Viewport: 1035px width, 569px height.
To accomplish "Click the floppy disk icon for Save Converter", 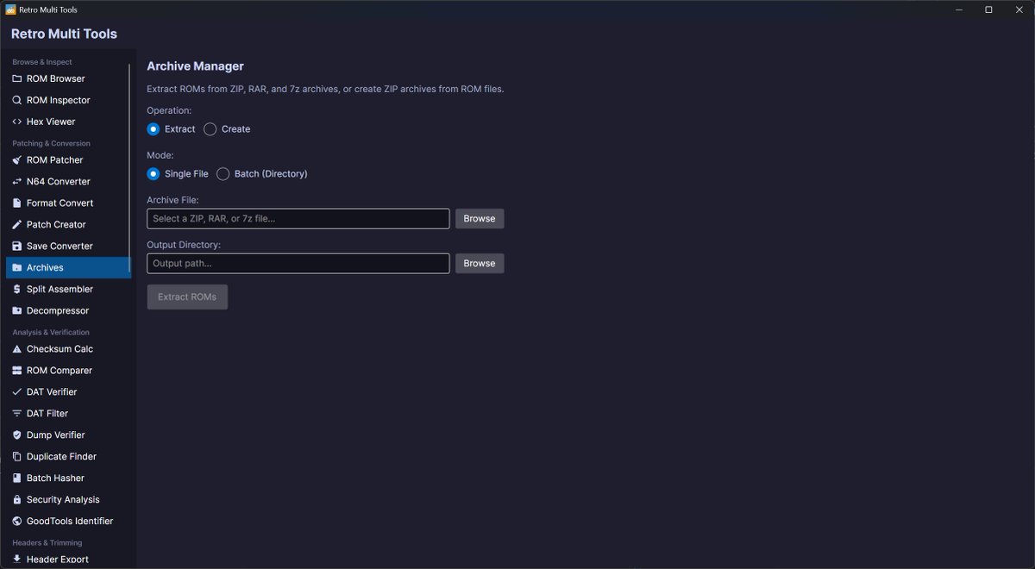I will tap(17, 246).
